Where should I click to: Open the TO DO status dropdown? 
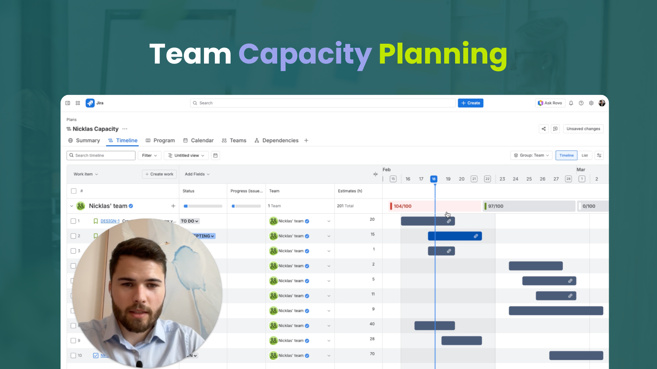[x=190, y=221]
